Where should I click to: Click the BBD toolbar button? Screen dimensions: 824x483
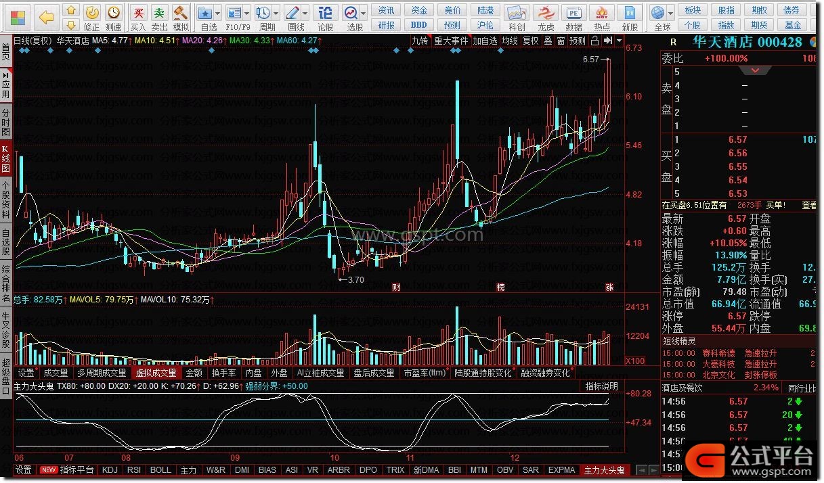[x=419, y=25]
